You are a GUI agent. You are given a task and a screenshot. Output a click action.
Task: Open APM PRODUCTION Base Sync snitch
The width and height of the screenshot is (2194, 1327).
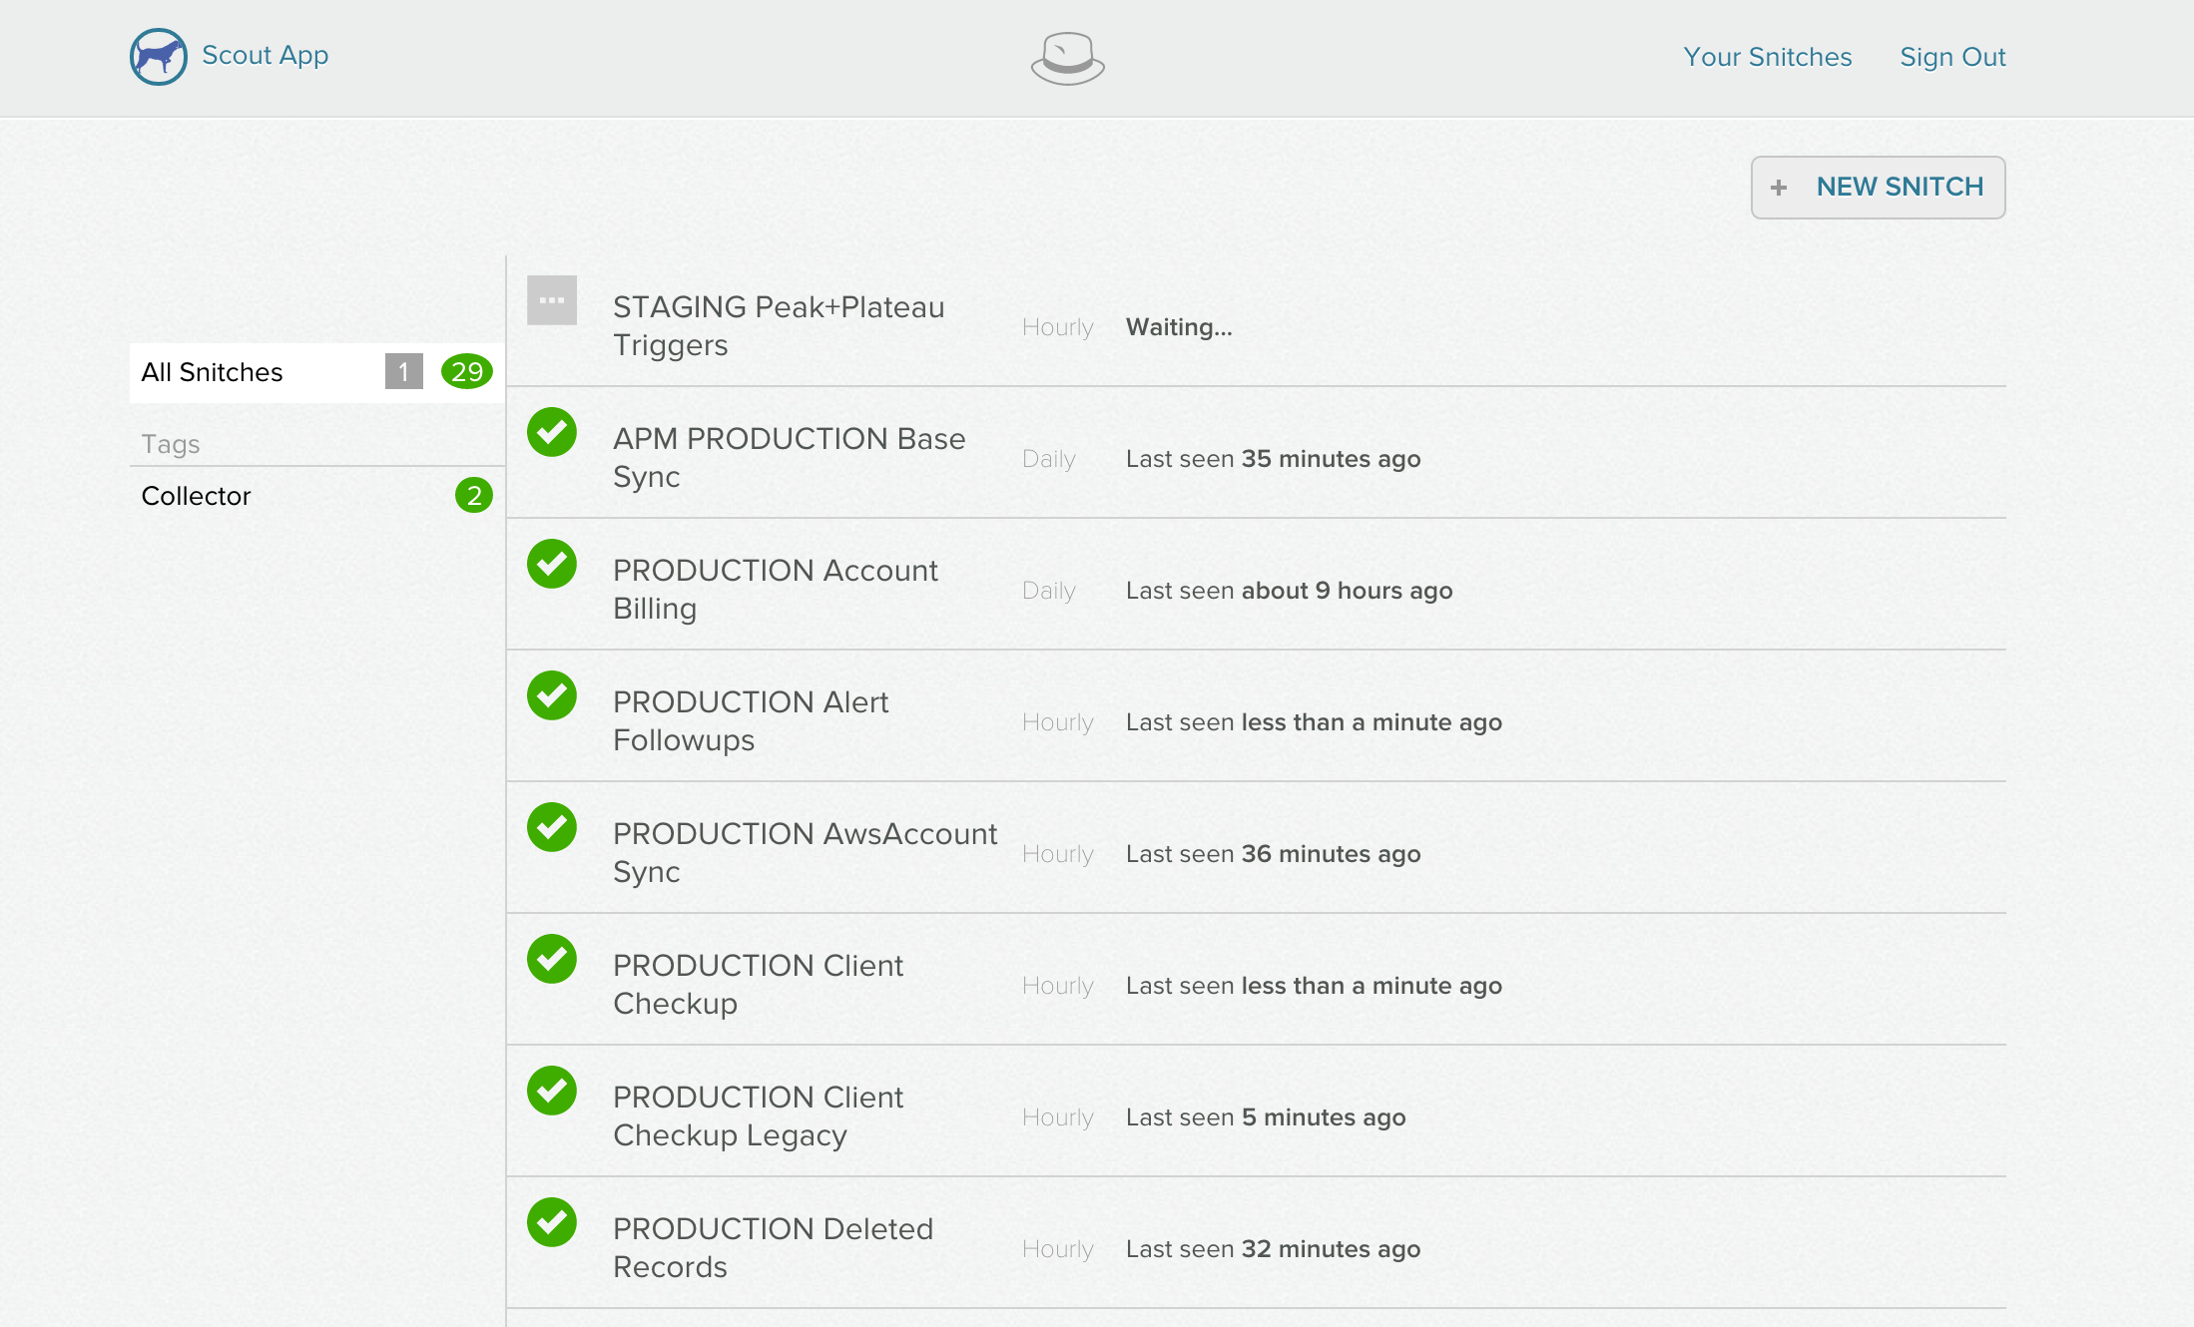coord(790,457)
